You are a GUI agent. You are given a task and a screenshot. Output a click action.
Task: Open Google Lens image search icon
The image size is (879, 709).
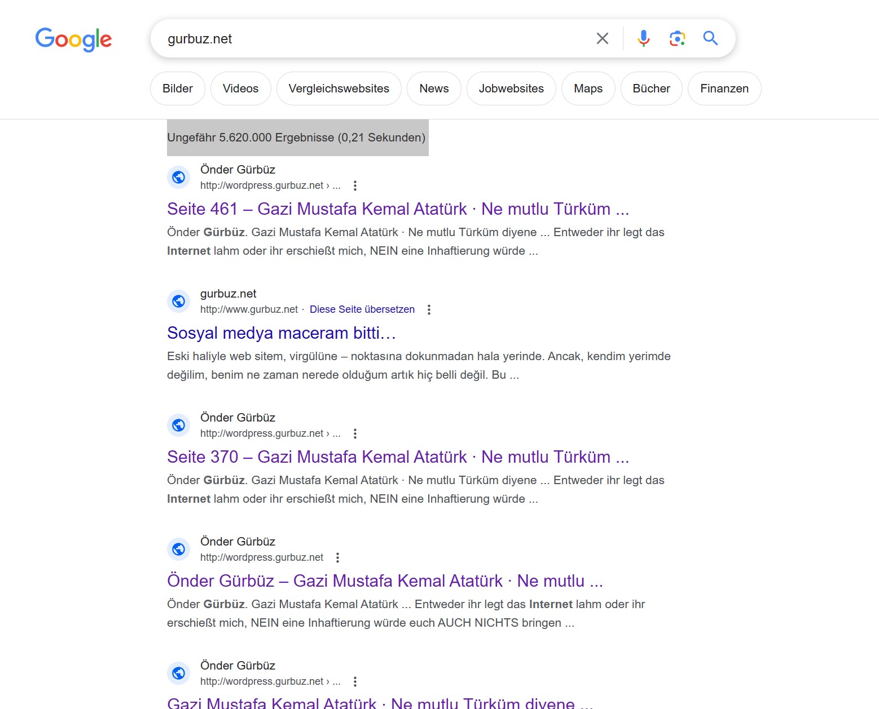click(677, 38)
